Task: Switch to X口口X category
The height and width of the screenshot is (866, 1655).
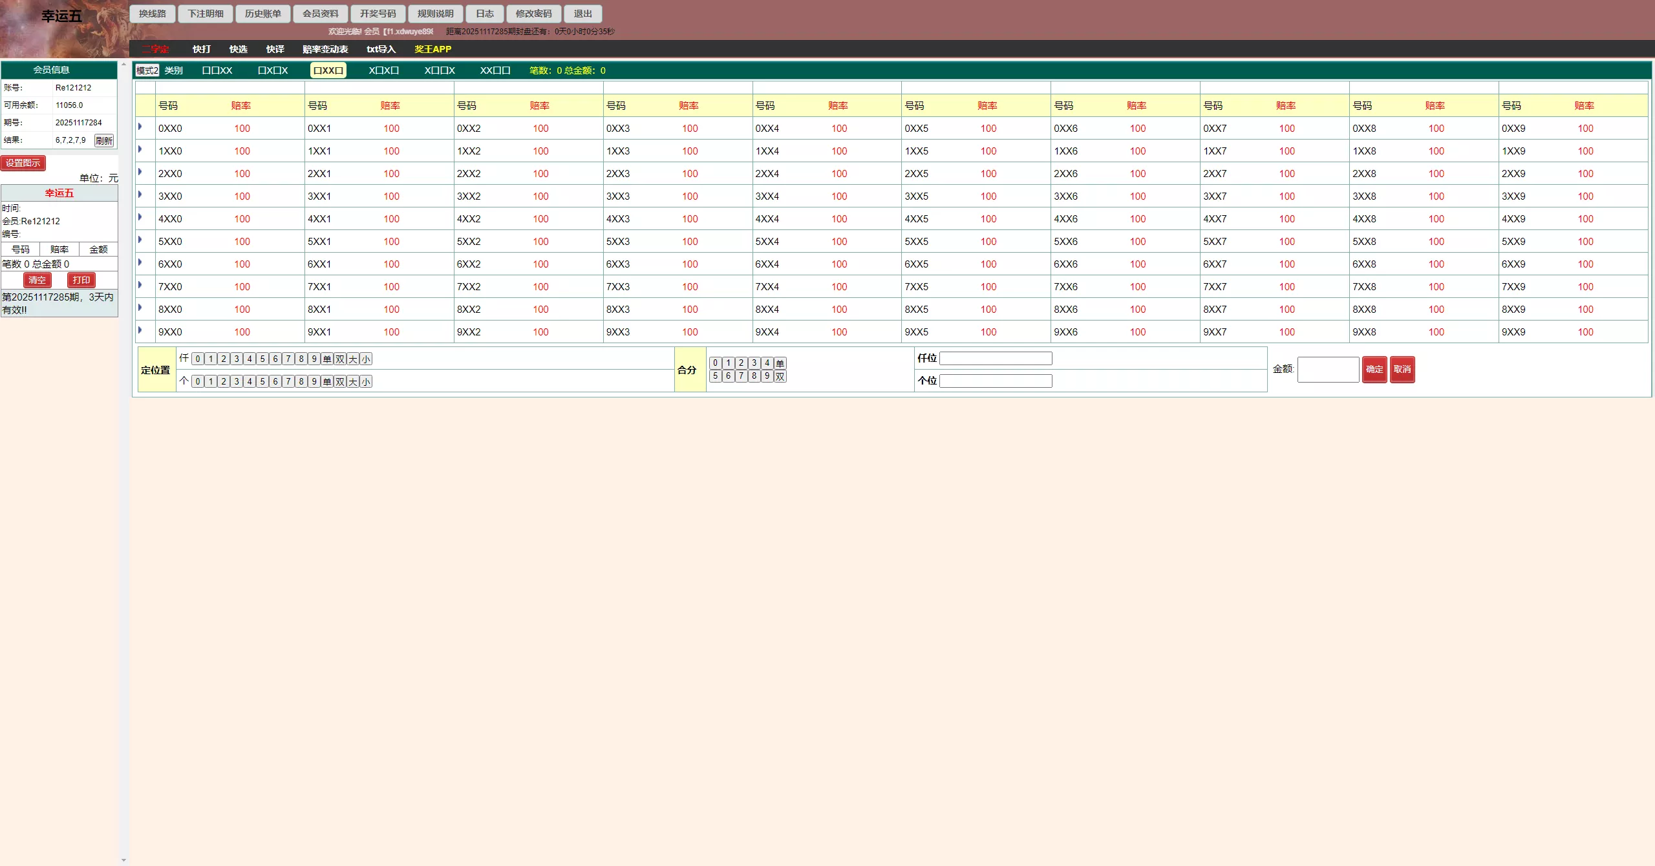Action: tap(440, 70)
